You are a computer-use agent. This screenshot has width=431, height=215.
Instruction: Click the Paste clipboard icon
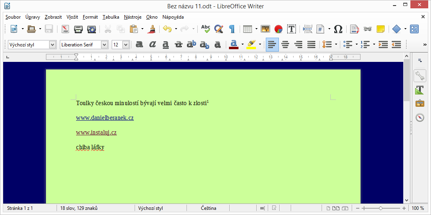(x=134, y=29)
